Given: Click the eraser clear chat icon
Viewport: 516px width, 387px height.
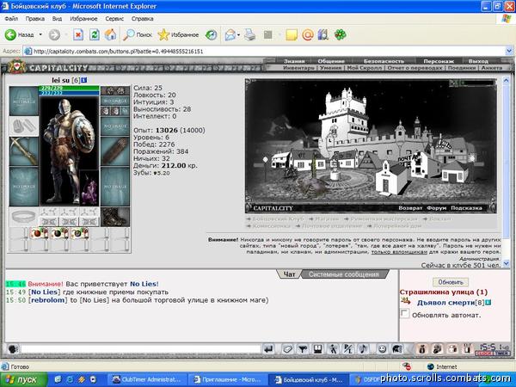Looking at the screenshot, I should 287,349.
